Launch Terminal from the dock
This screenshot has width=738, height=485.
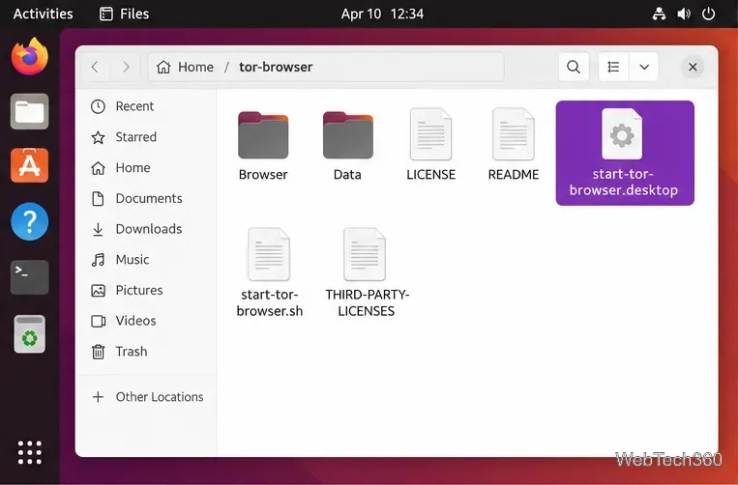(x=30, y=277)
